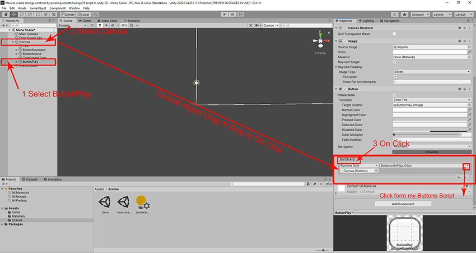Open the Image Type Sliced dropdown
This screenshot has width=476, height=253.
click(432, 72)
